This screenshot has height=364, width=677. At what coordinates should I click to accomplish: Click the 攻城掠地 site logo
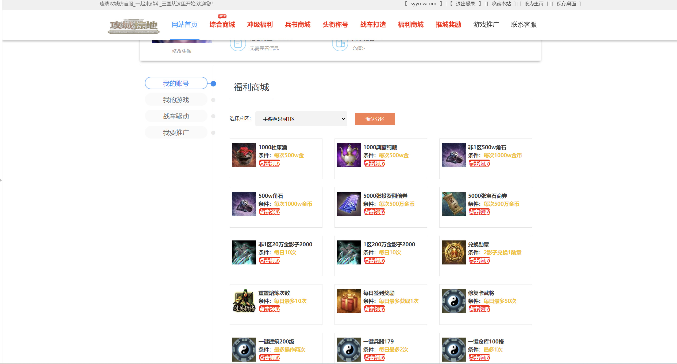click(x=134, y=26)
